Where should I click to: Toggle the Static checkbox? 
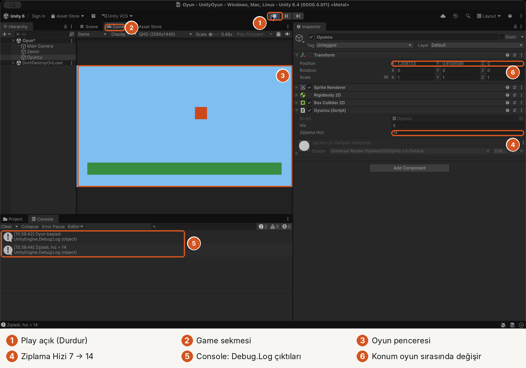(x=501, y=37)
